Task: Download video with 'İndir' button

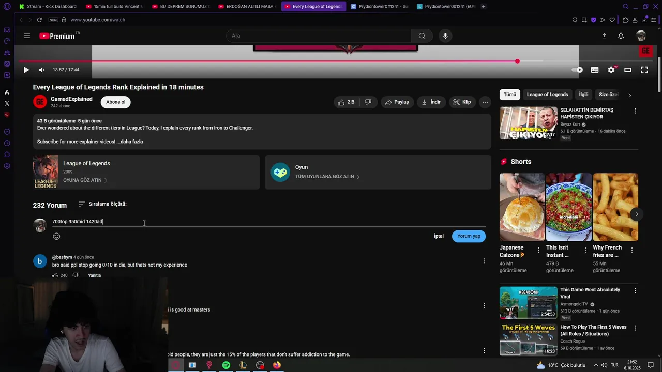Action: point(431,102)
